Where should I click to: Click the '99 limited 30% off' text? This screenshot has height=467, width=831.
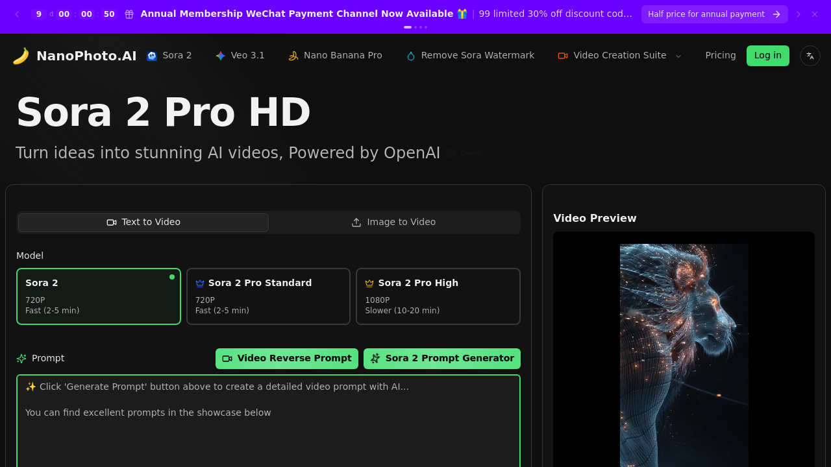pos(556,14)
